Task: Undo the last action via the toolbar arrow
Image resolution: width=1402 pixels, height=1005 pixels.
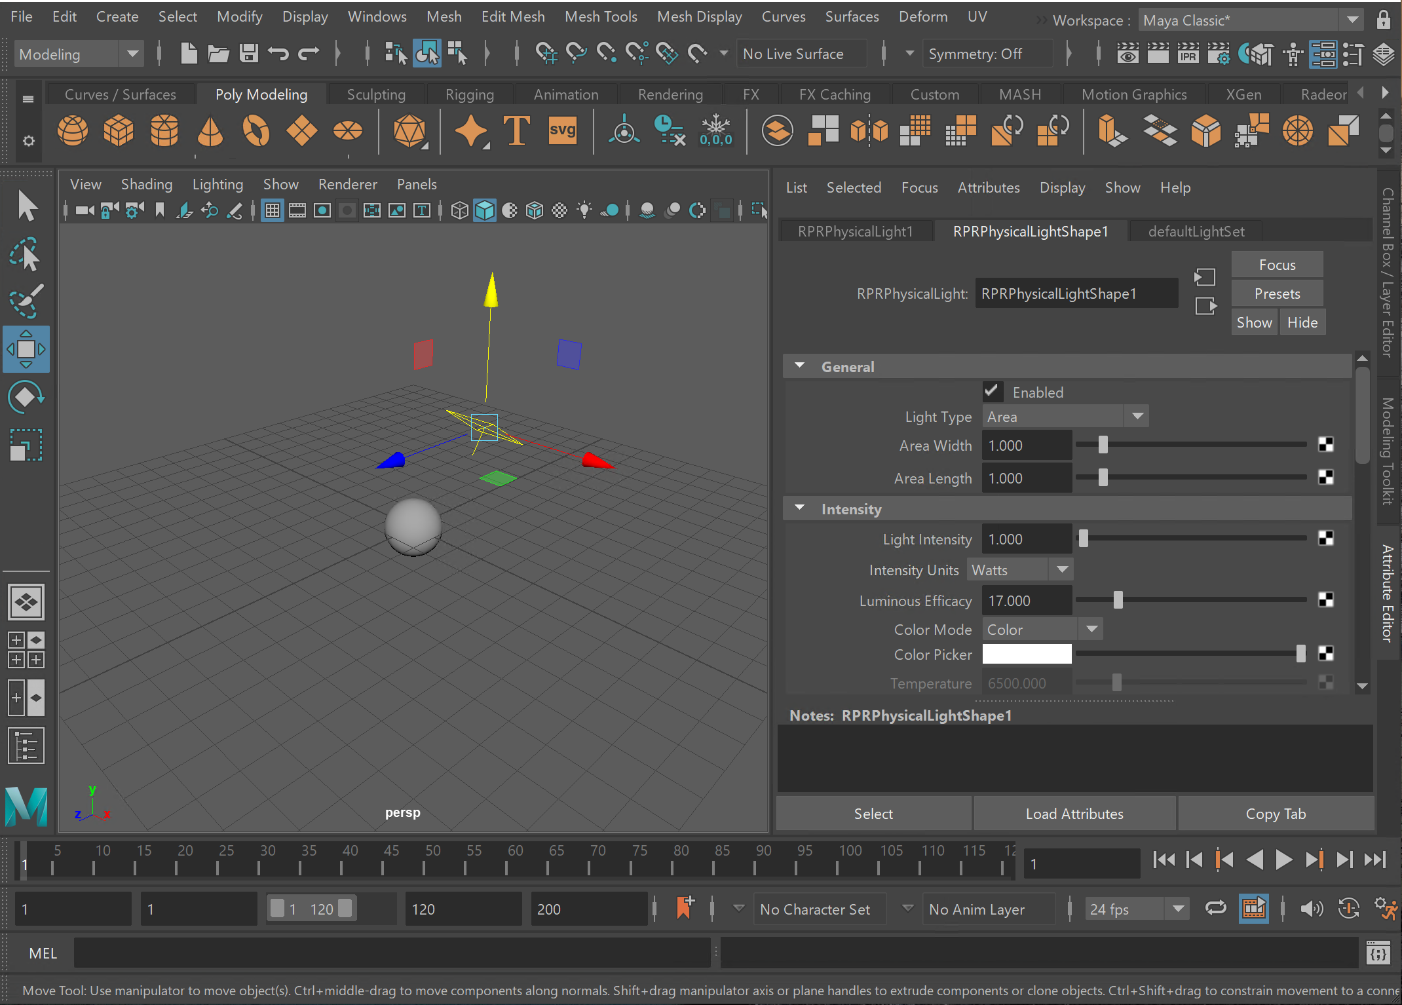Action: point(278,53)
